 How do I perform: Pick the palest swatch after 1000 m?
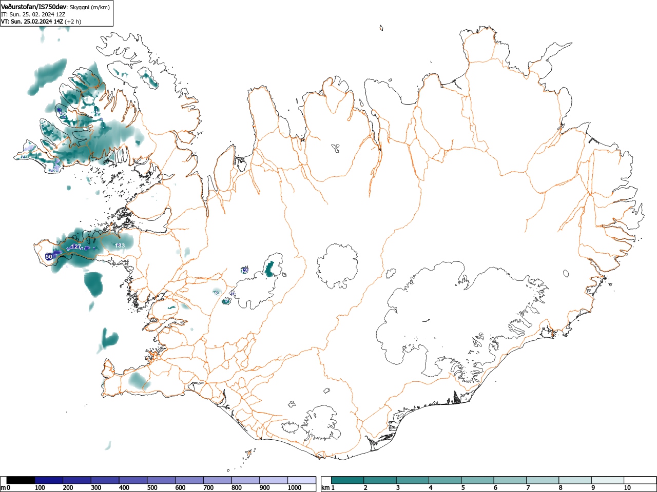point(301,480)
